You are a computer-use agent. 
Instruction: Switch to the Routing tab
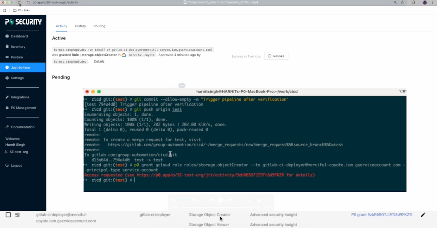(99, 26)
